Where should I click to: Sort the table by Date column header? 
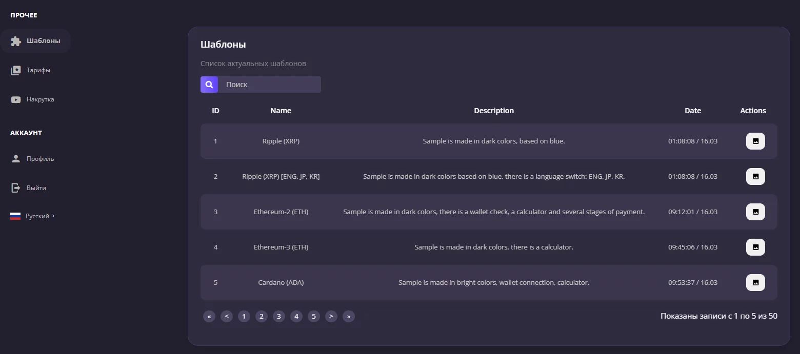pyautogui.click(x=692, y=111)
